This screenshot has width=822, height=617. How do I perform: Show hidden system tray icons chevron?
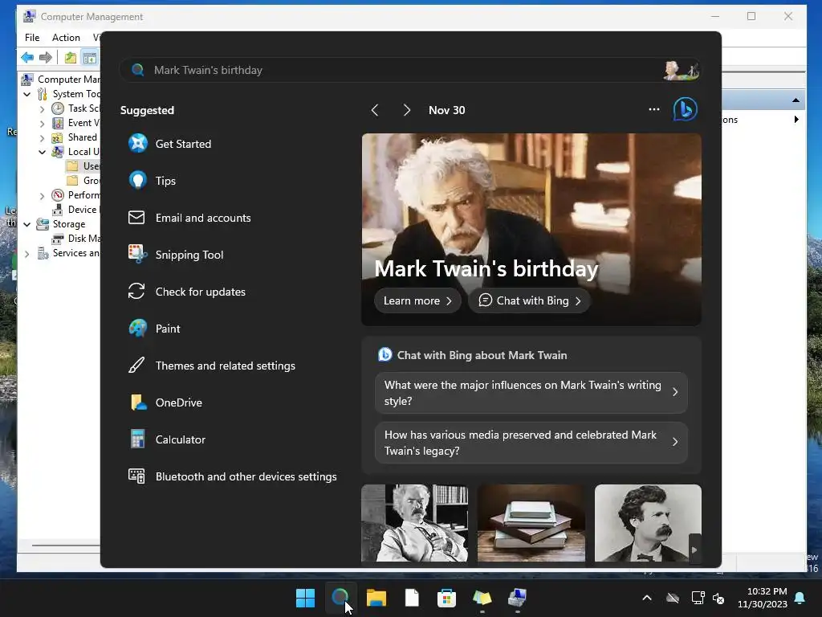[647, 598]
